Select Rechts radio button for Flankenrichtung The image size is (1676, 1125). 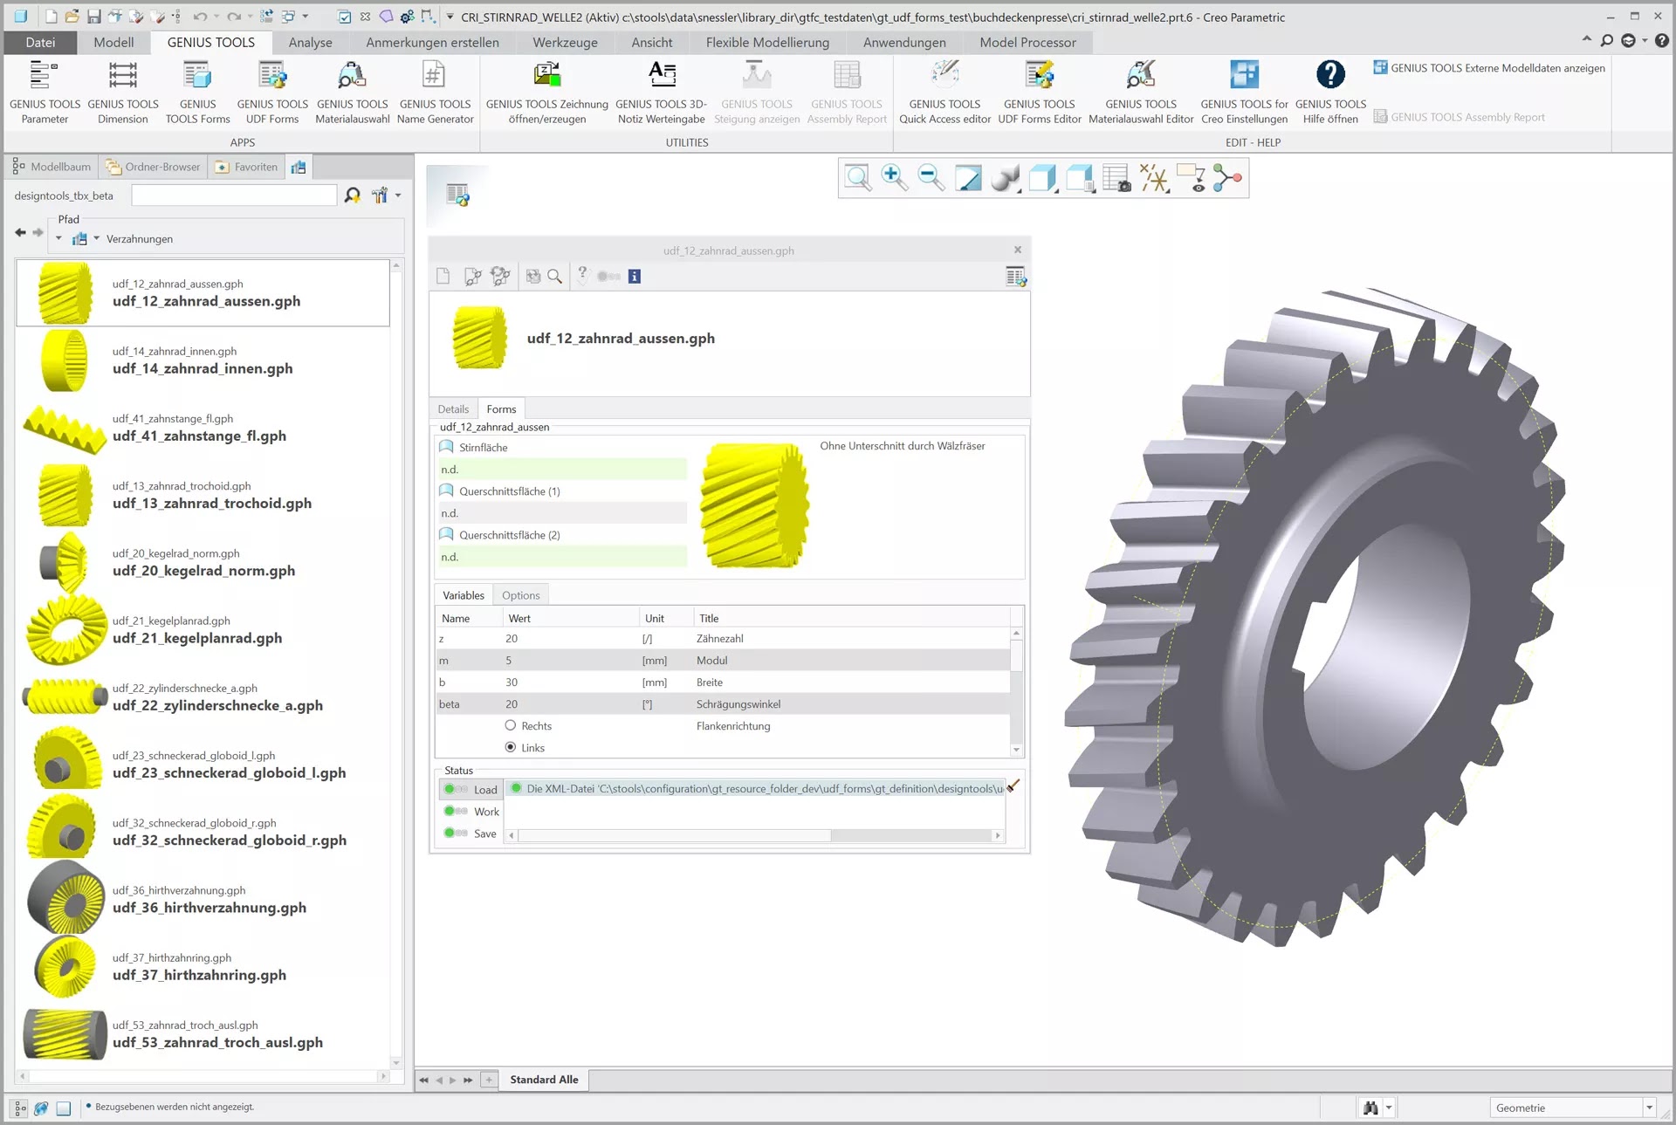pos(511,725)
